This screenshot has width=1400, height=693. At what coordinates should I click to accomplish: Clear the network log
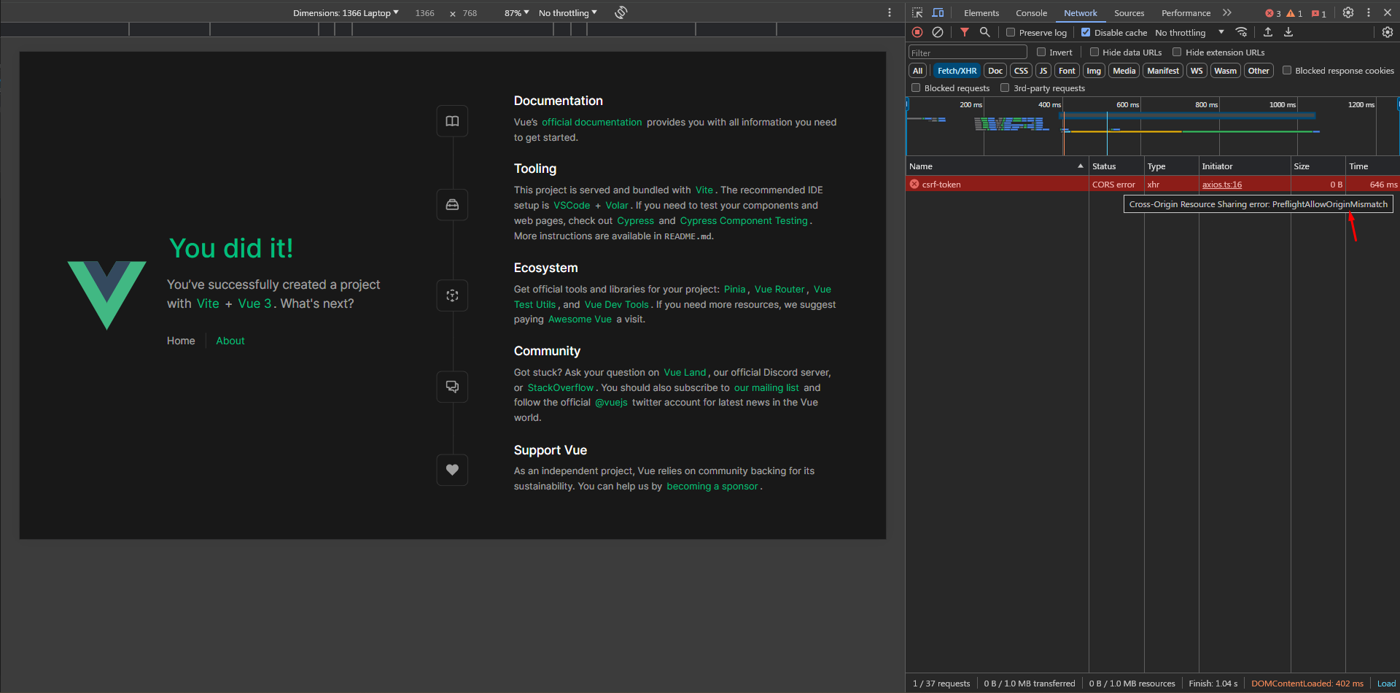point(938,32)
